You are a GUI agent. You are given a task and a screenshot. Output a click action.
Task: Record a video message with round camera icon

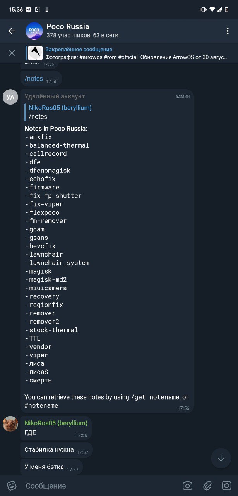(227, 486)
